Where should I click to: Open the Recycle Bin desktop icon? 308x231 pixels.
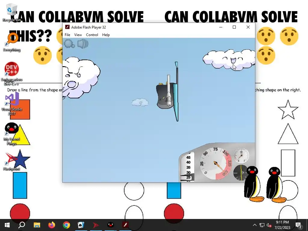click(12, 13)
